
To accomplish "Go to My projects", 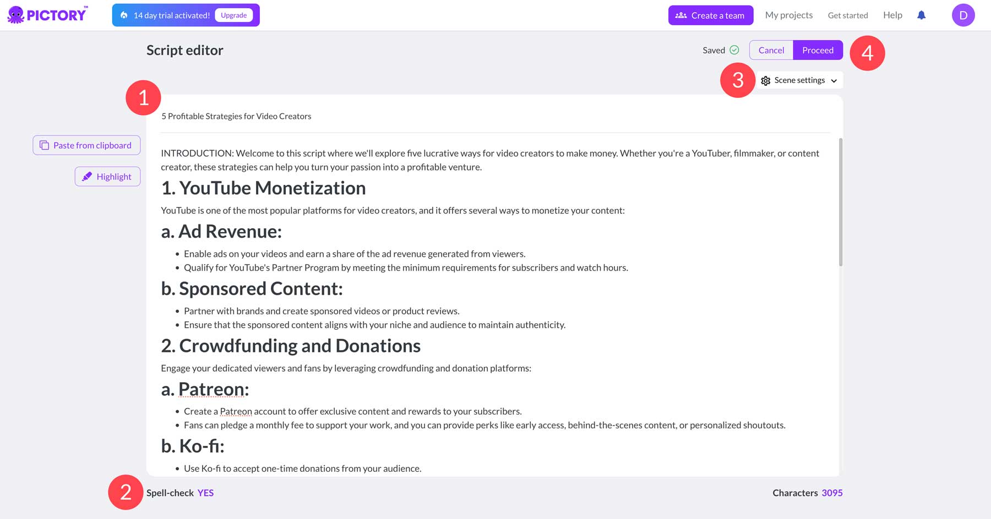I will click(x=788, y=15).
